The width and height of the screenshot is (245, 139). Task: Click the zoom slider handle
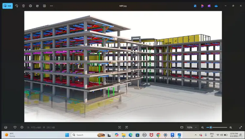(x=211, y=127)
